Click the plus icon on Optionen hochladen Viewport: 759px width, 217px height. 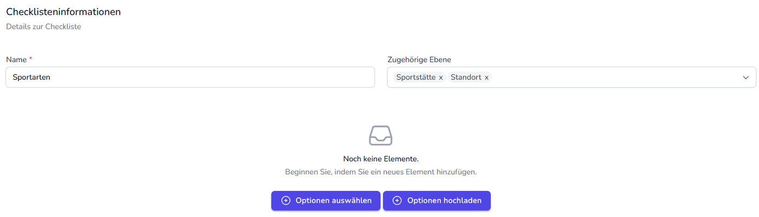397,201
